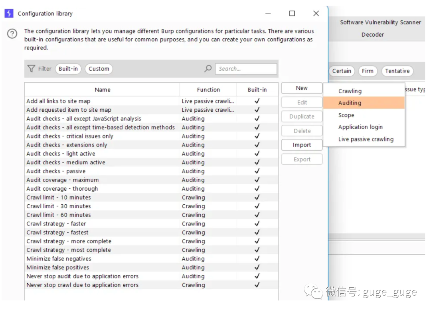The image size is (431, 312).
Task: Click the Export button
Action: point(302,159)
